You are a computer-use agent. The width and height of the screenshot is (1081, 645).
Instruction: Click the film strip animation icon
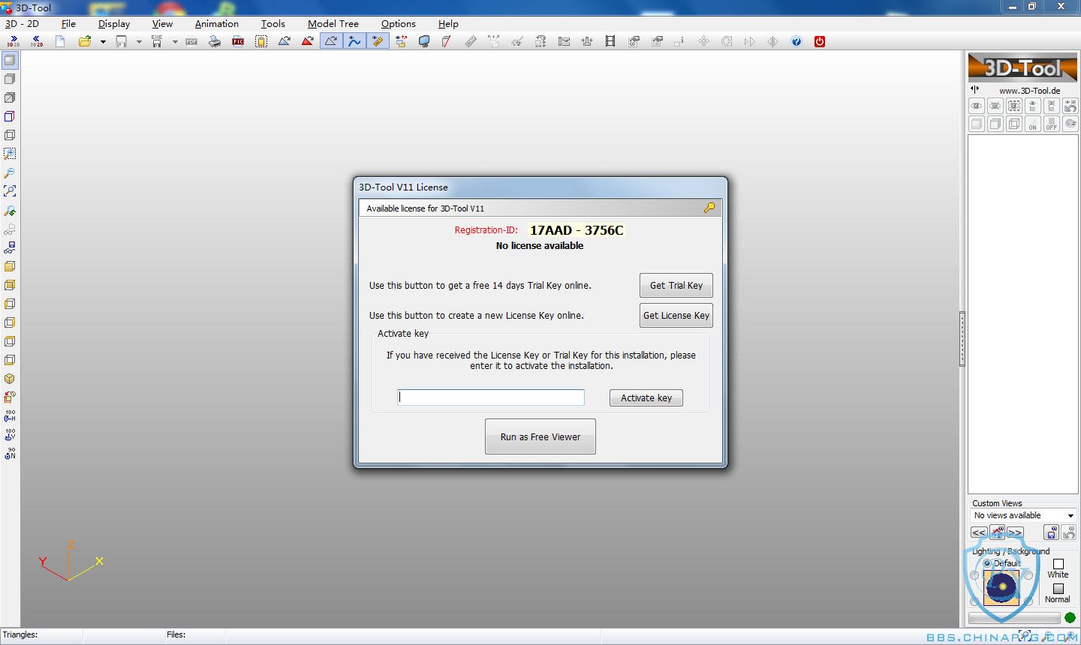pyautogui.click(x=610, y=41)
